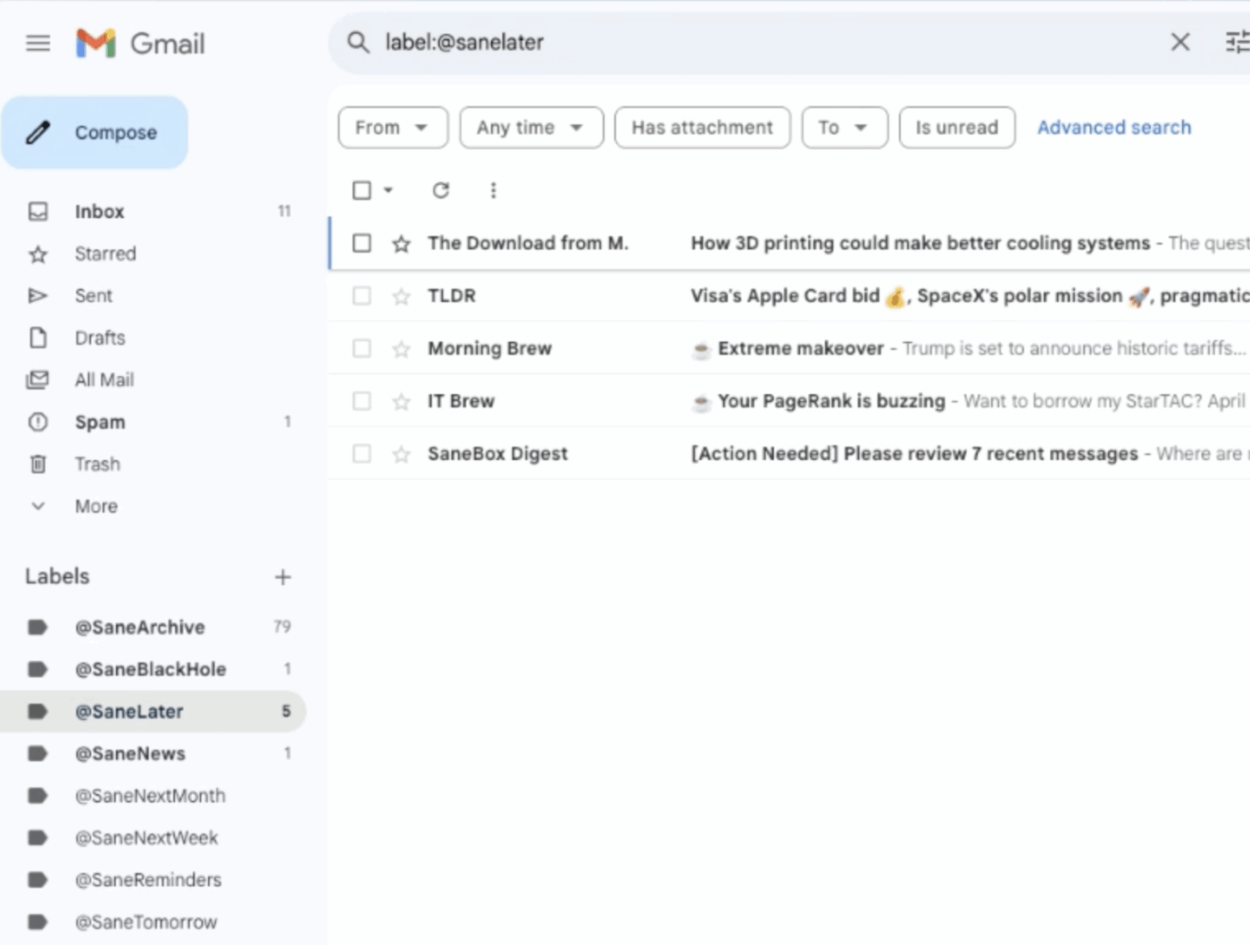Screen dimensions: 1250x945
Task: Select the Morning Brew email checkbox
Action: (x=362, y=348)
